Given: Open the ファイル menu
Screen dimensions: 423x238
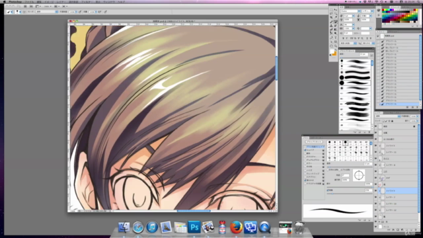Looking at the screenshot, I should tap(29, 2).
